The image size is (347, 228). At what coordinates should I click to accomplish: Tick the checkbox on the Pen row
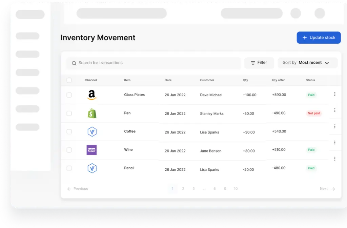(69, 113)
